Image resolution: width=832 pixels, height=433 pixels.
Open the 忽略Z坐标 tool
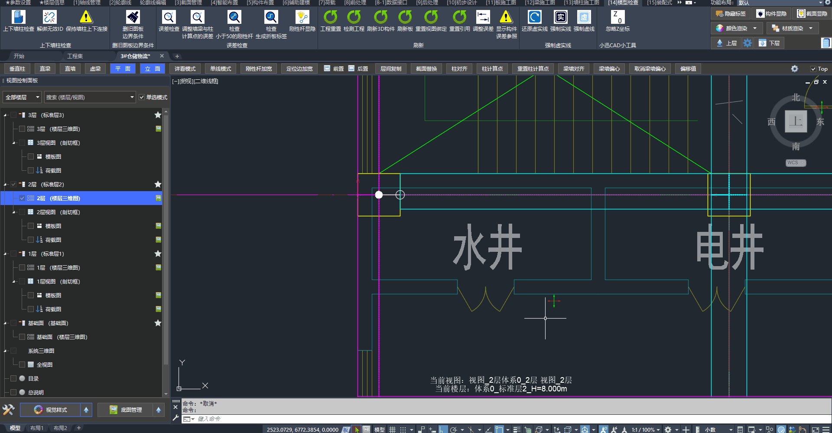tap(617, 17)
